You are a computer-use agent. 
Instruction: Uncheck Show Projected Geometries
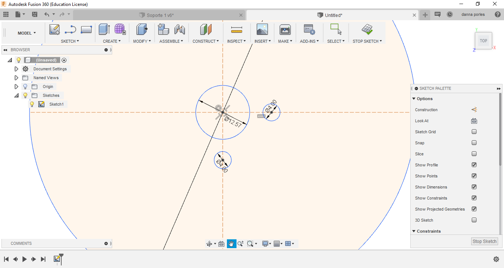(474, 209)
